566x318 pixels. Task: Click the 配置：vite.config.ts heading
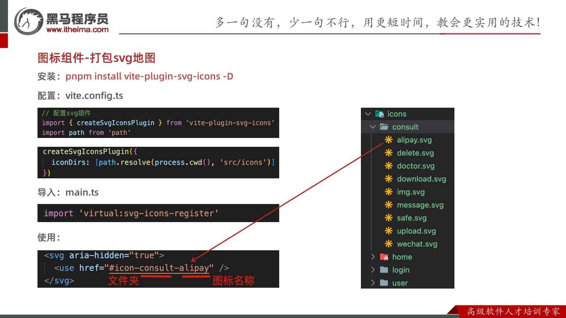(80, 96)
